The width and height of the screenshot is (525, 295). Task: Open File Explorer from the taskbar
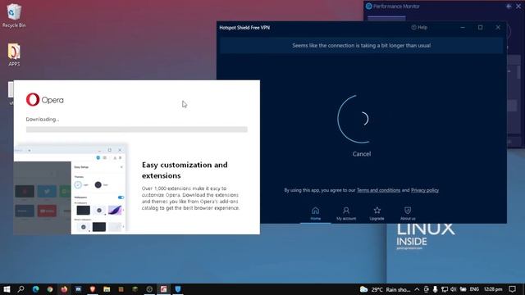coord(107,289)
